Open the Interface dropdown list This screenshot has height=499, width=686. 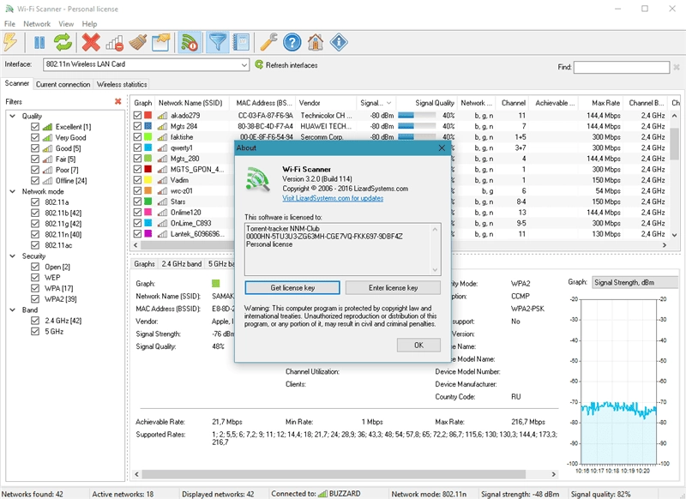tap(244, 64)
